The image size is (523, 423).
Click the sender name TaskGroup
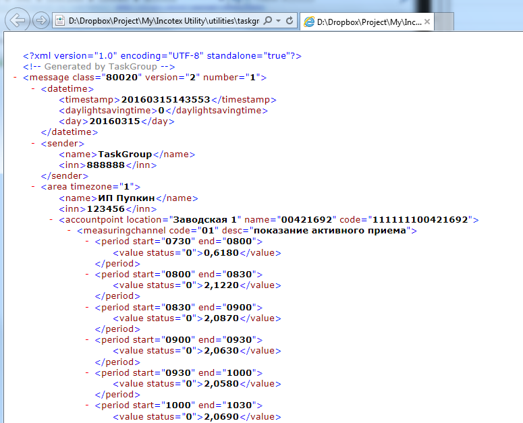point(125,154)
